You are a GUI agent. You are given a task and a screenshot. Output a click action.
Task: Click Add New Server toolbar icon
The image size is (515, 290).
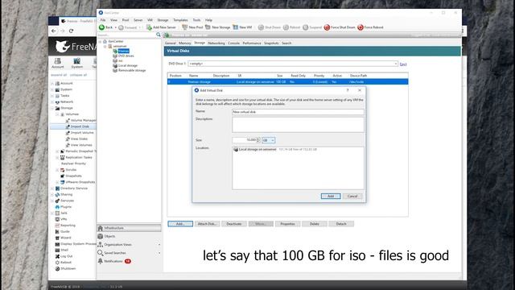coord(149,27)
